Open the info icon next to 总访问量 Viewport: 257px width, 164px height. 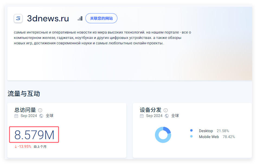pos(40,110)
